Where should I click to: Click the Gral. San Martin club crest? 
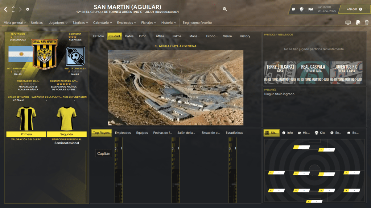click(45, 54)
